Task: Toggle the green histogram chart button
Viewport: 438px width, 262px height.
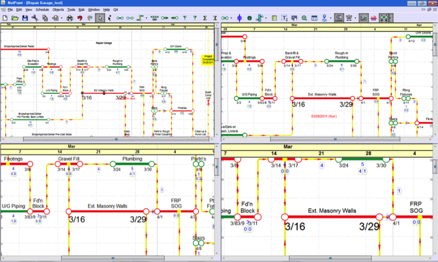Action: click(x=364, y=18)
